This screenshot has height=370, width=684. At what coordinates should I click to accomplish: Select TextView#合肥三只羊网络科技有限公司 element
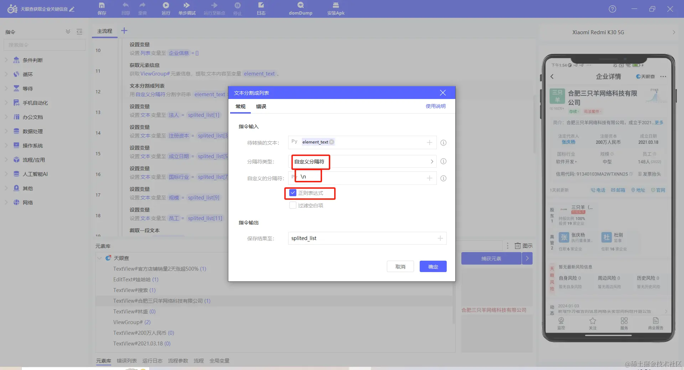click(x=162, y=301)
